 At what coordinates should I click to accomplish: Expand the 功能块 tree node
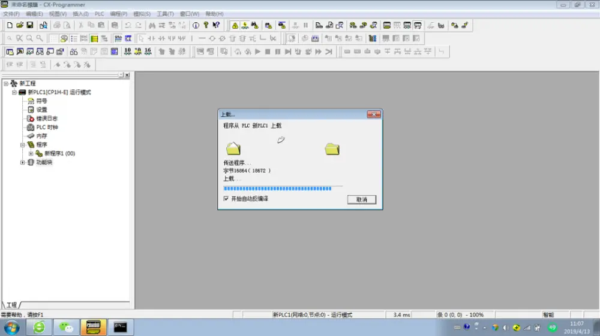click(x=23, y=162)
